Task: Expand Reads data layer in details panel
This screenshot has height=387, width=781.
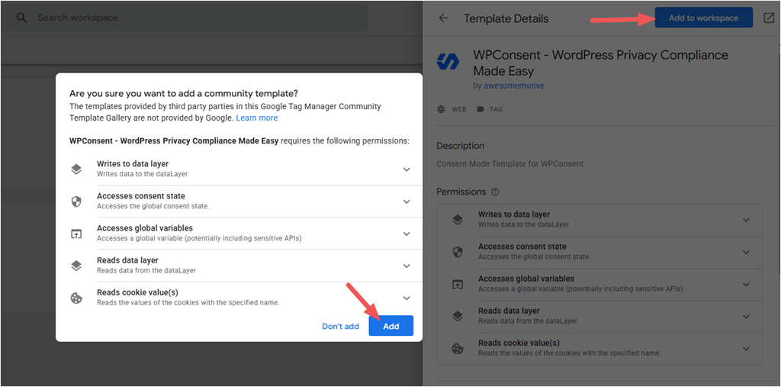Action: 746,316
